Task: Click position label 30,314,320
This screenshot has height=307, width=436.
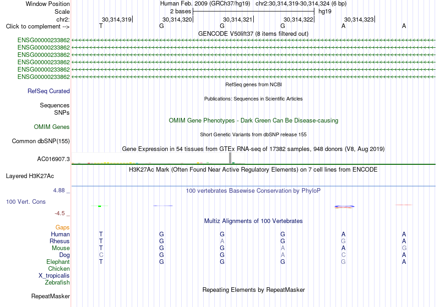Action: tap(177, 19)
